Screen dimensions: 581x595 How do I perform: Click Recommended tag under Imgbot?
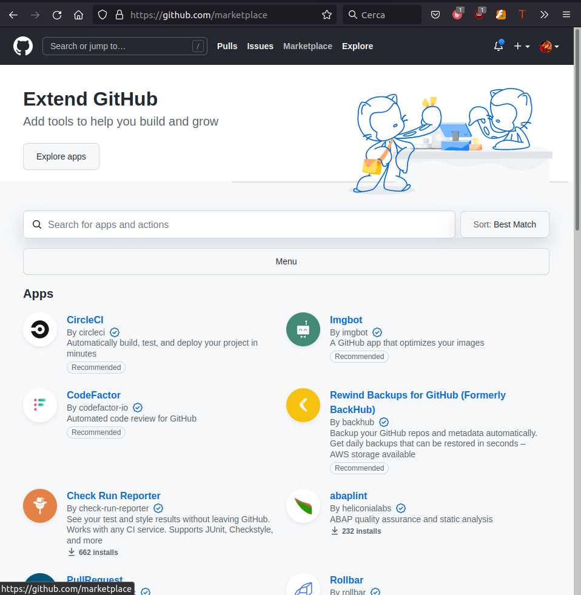tap(359, 356)
